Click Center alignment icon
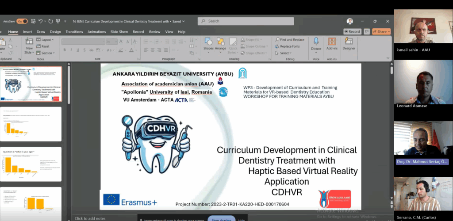This screenshot has height=221, width=453. (153, 50)
